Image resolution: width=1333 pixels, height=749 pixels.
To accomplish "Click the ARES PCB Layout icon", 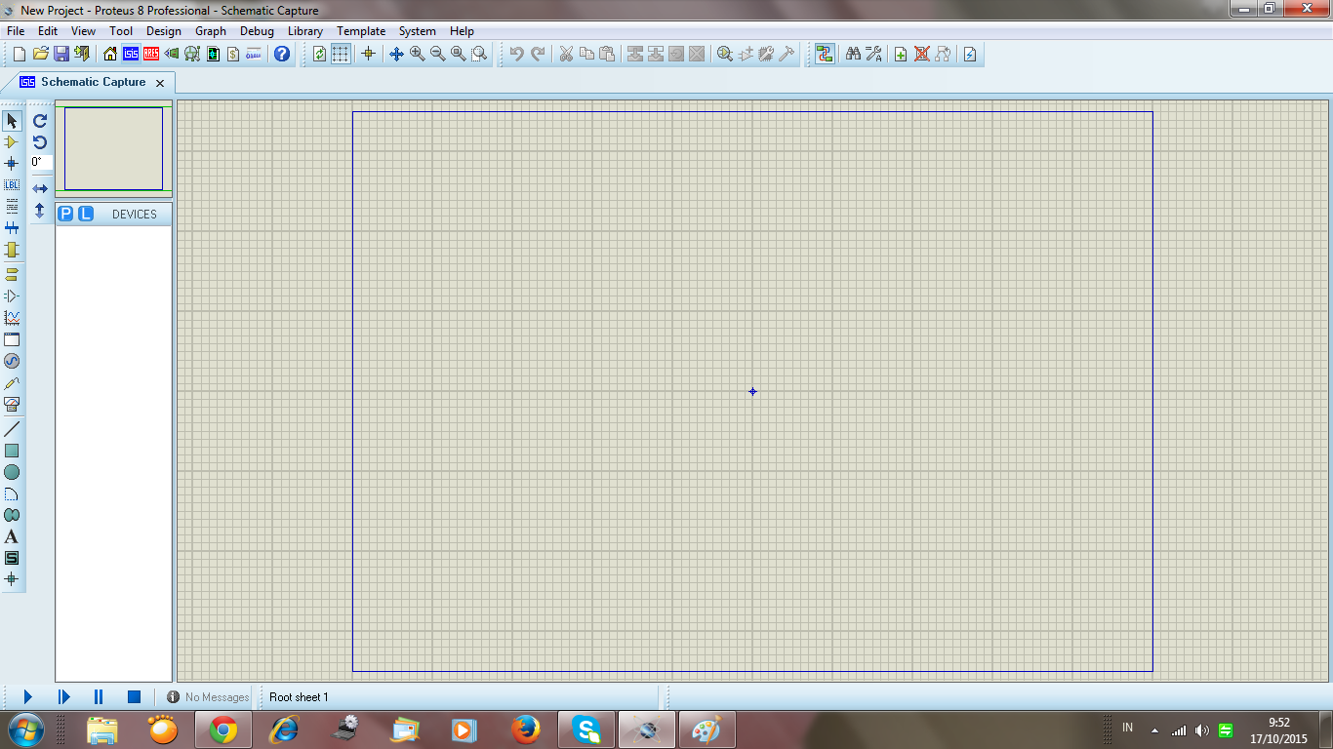I will click(x=151, y=54).
